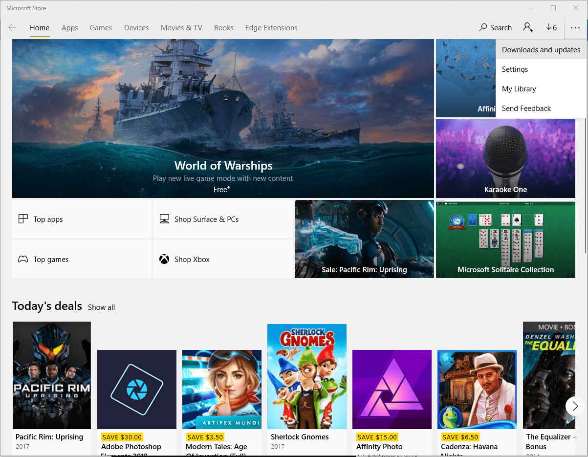This screenshot has height=457, width=588.
Task: Open the Karaoke One tile
Action: coord(505,159)
